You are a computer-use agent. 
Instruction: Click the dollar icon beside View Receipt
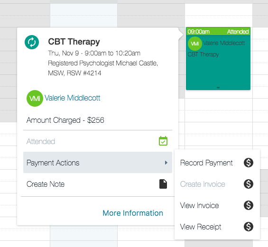click(249, 227)
